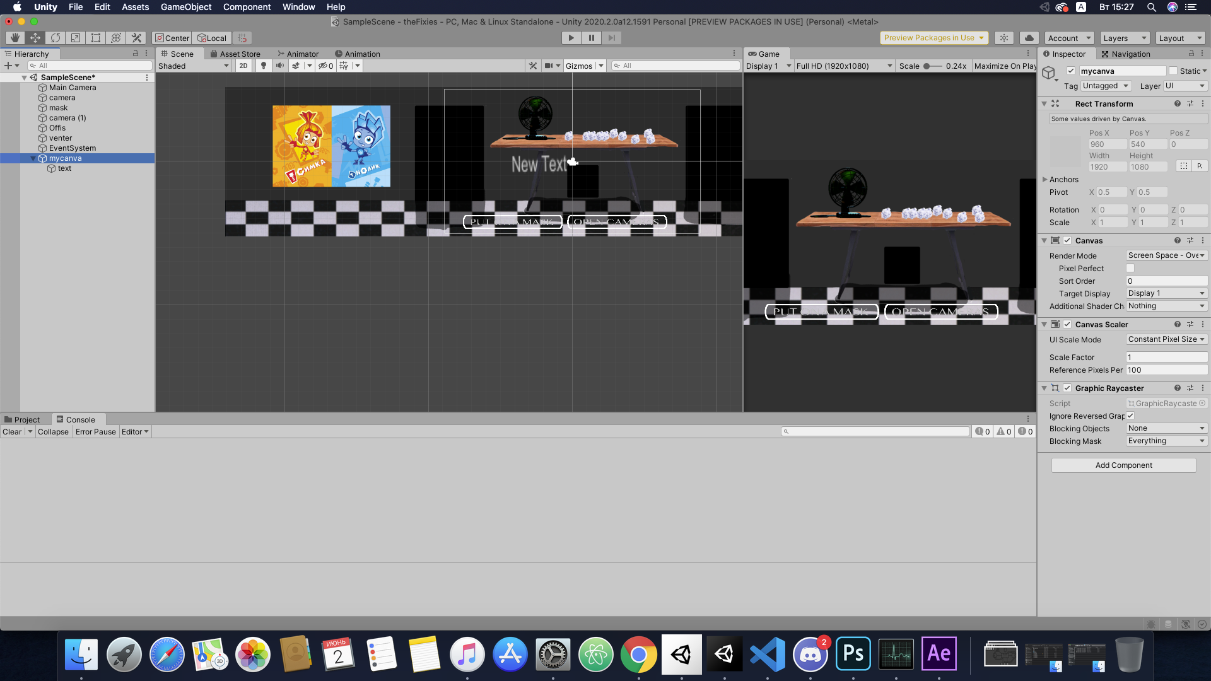Open custom editor tools
Viewport: 1211px width, 681px height.
[136, 38]
